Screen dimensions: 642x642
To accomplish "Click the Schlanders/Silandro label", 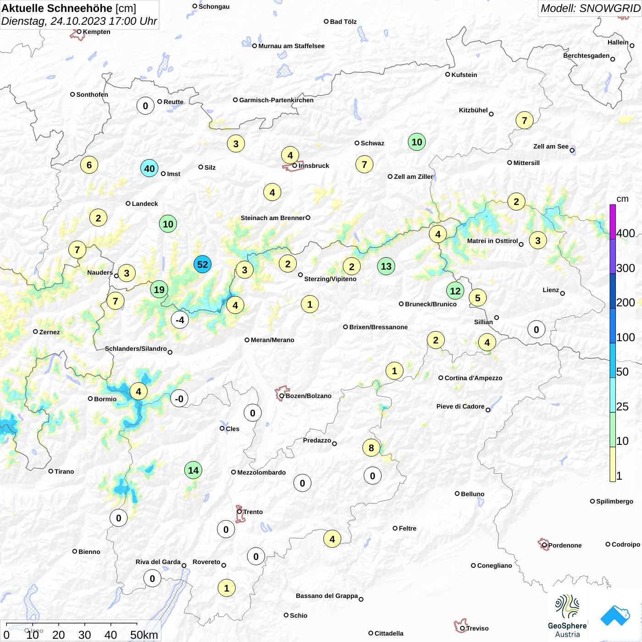I will [136, 349].
